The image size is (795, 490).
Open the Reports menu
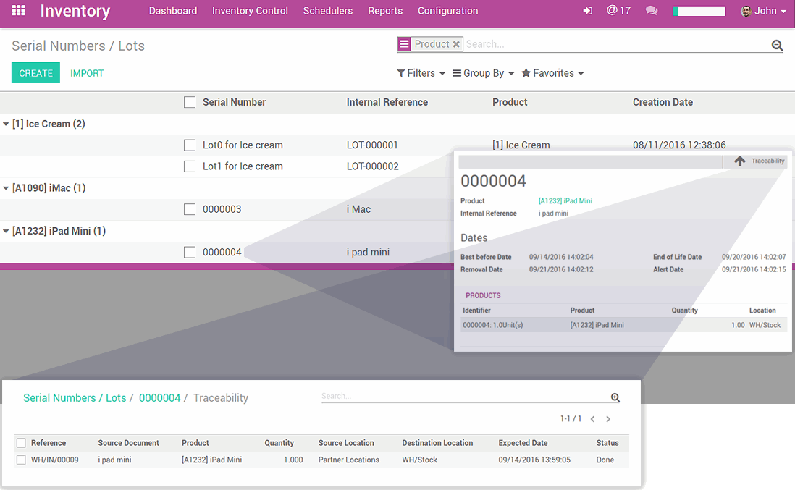(385, 11)
